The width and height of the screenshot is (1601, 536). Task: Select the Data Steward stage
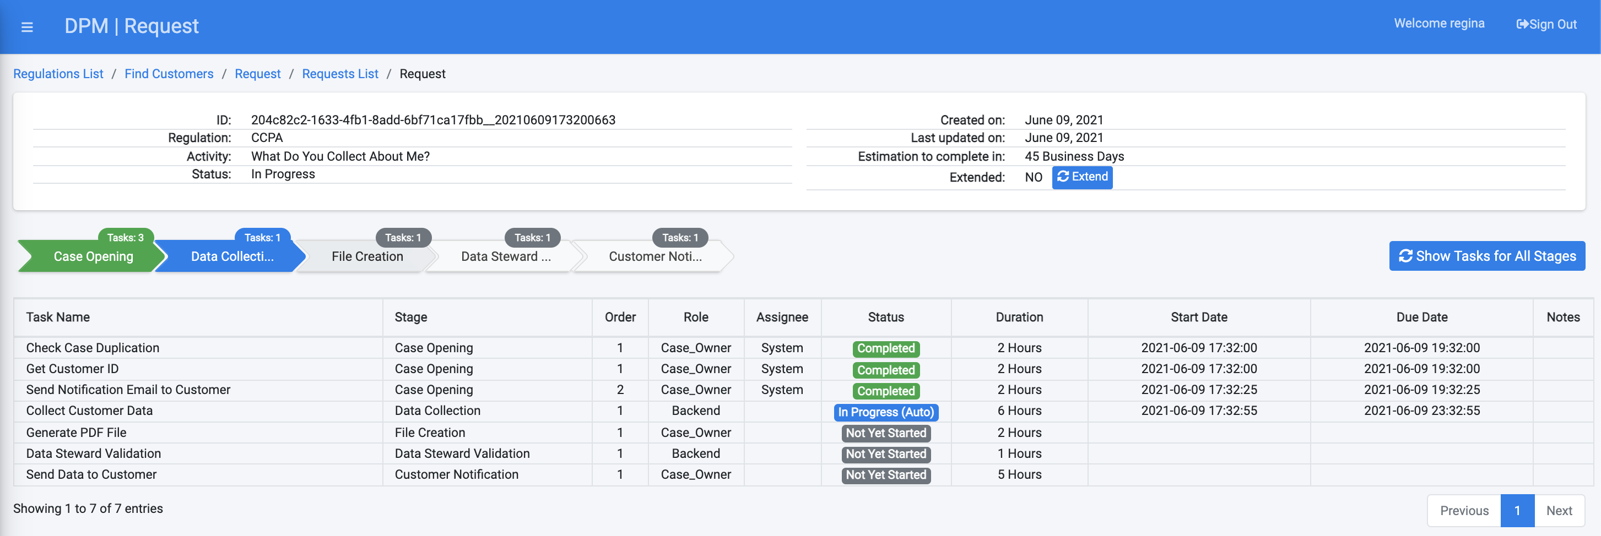point(505,256)
